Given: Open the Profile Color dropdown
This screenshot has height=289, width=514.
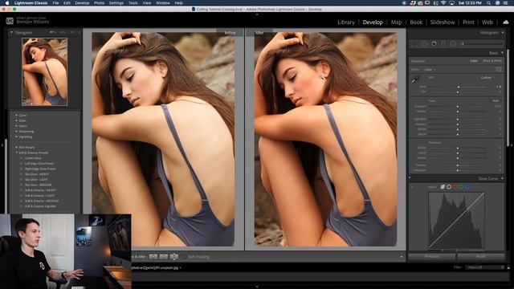Looking at the screenshot, I should [x=430, y=70].
